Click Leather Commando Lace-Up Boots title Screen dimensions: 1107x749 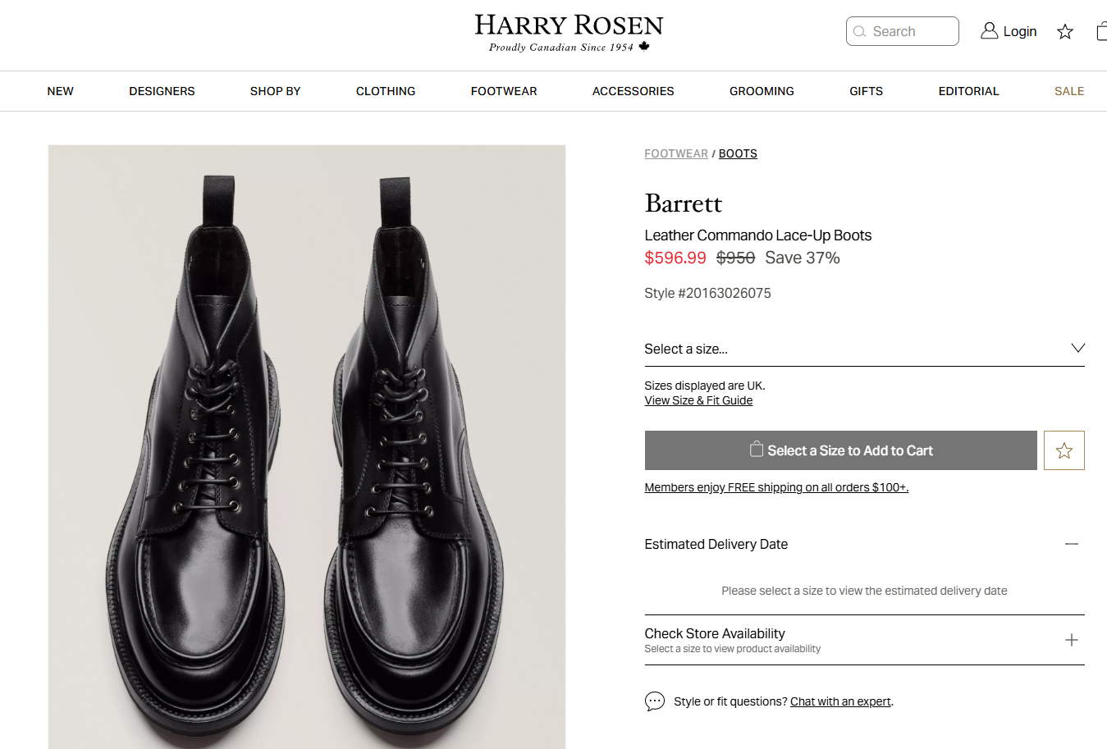pyautogui.click(x=757, y=235)
